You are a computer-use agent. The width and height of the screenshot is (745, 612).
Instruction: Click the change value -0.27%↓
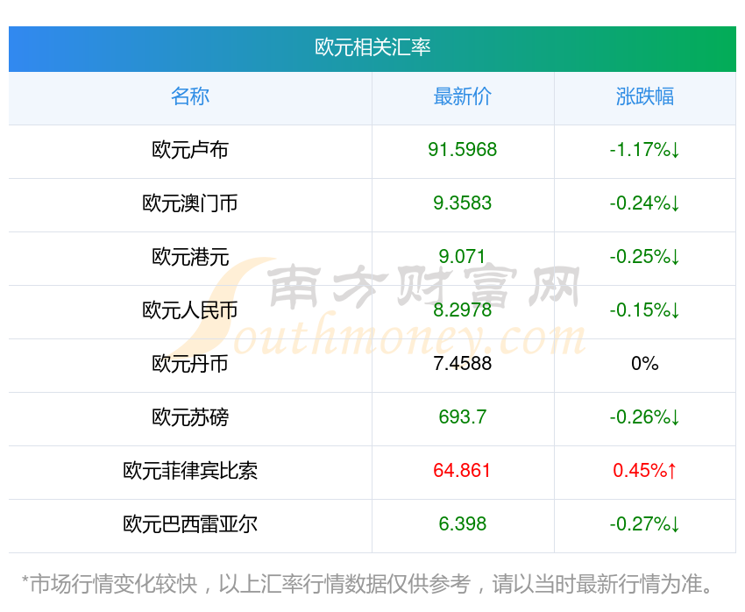pos(645,524)
